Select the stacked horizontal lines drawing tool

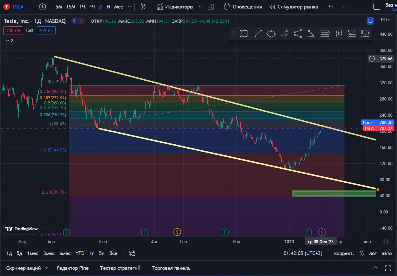click(x=325, y=34)
